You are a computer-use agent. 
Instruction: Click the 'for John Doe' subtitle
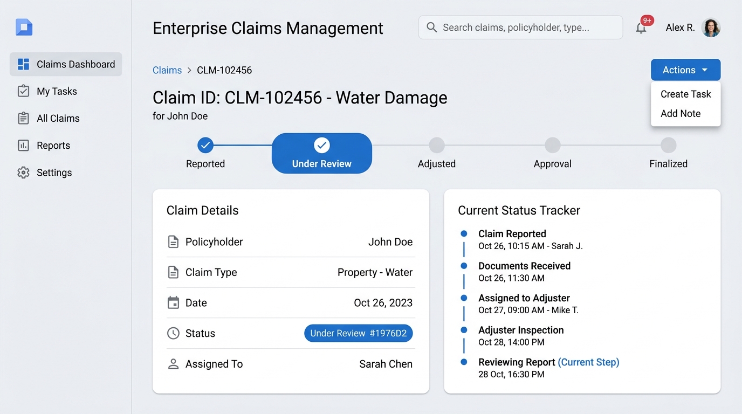[x=180, y=116]
